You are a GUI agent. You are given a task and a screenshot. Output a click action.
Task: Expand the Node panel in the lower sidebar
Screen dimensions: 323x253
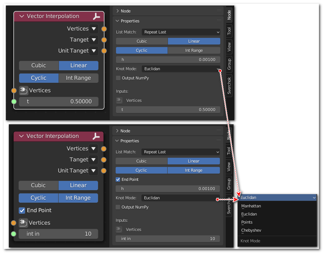click(x=117, y=131)
